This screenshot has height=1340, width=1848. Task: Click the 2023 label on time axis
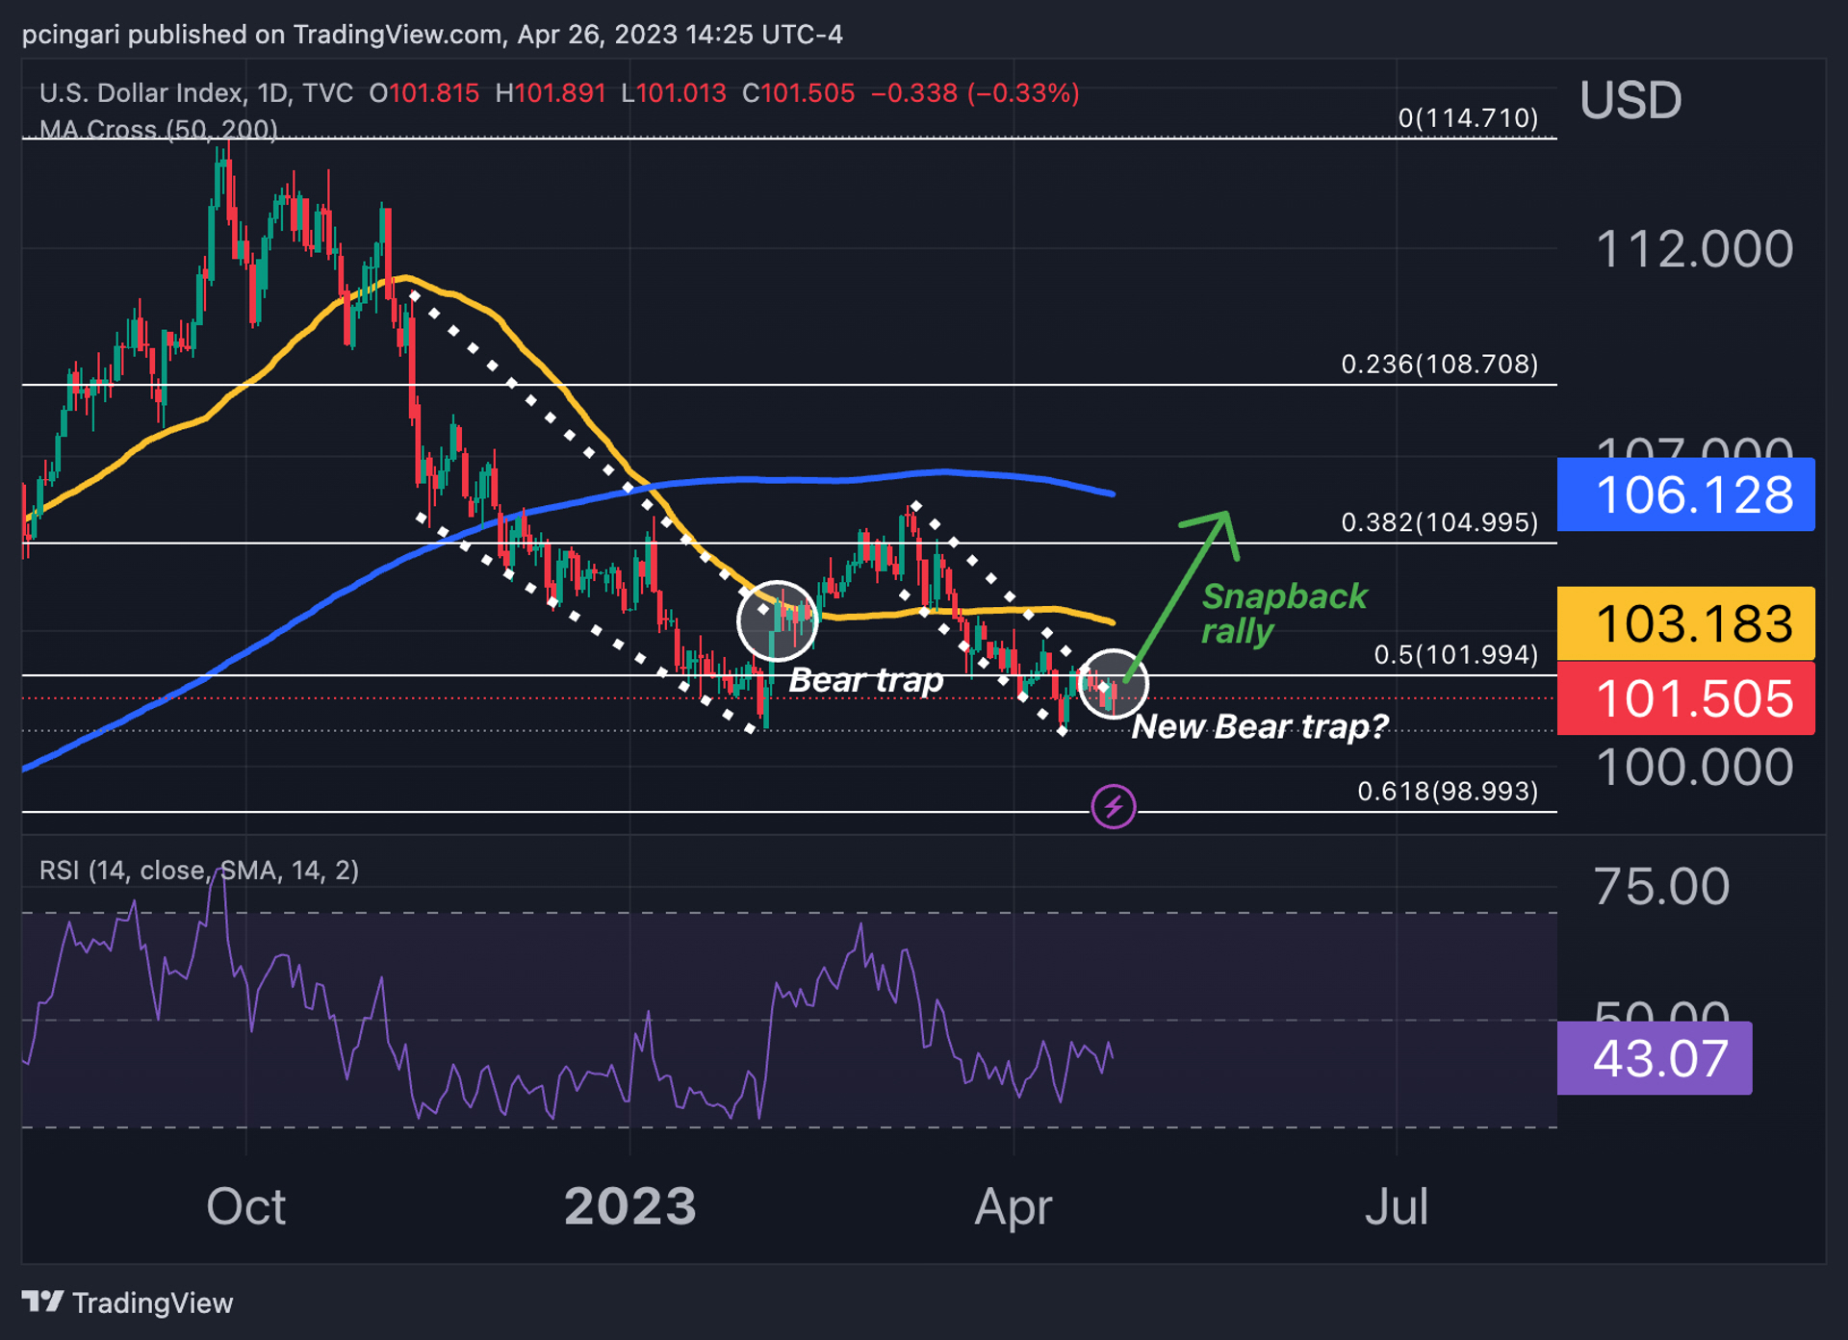[629, 1206]
